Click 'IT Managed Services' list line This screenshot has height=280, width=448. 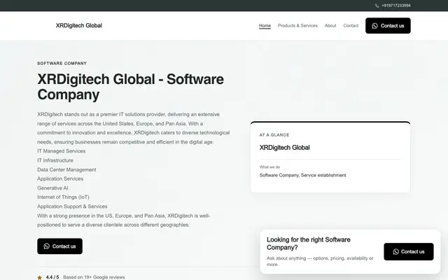pyautogui.click(x=61, y=151)
